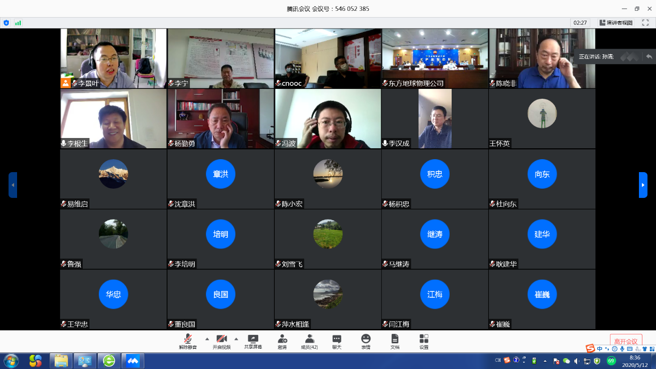The height and width of the screenshot is (369, 656).
Task: Open the Settings (设置) icon
Action: coord(424,341)
